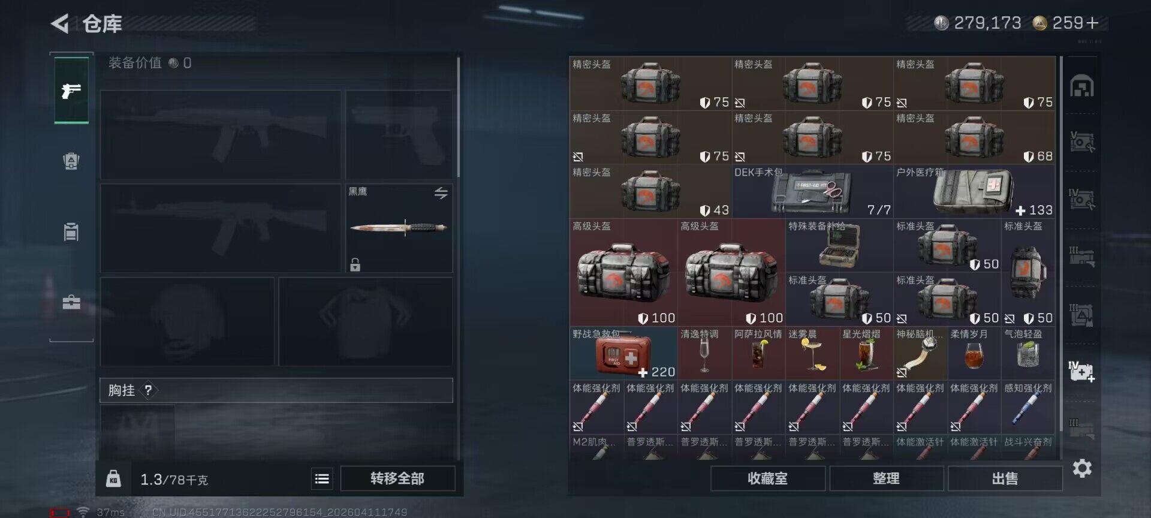Open the chest rig tab in left sidebar

pyautogui.click(x=71, y=231)
